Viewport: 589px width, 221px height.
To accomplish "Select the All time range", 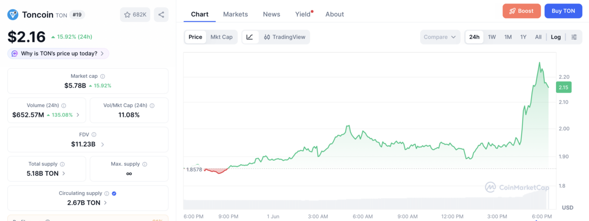I will click(538, 37).
